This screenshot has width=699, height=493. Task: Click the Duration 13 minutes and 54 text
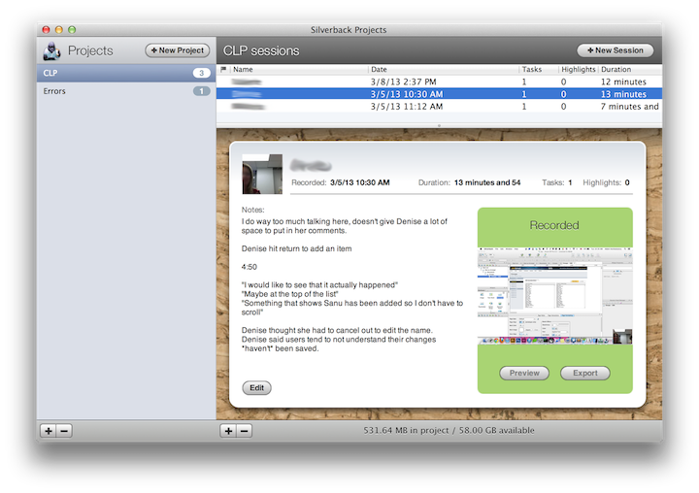click(x=469, y=182)
